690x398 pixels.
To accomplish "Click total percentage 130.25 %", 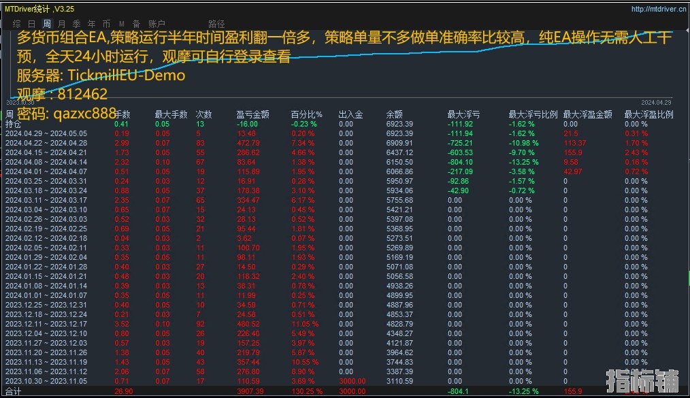I will pos(307,391).
